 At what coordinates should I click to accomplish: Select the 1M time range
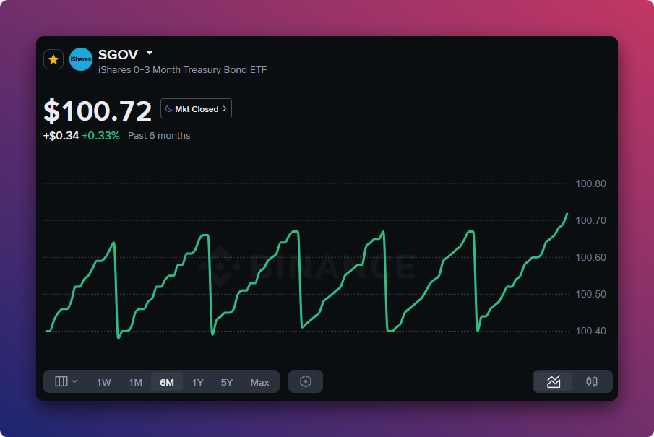tap(136, 382)
